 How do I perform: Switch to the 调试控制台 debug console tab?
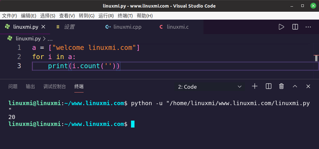54,86
